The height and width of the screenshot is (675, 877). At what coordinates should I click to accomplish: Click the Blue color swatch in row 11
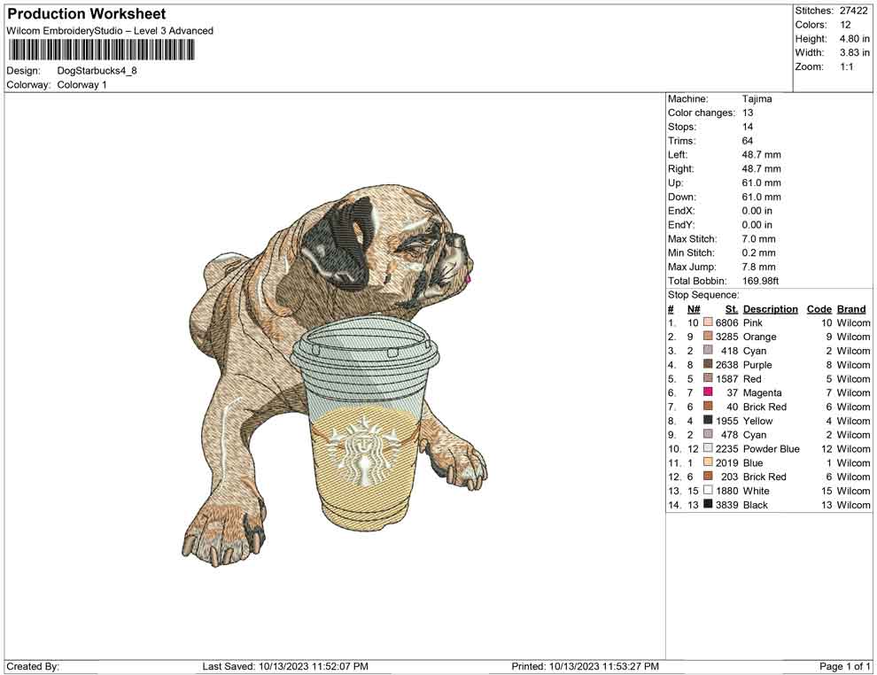point(708,462)
